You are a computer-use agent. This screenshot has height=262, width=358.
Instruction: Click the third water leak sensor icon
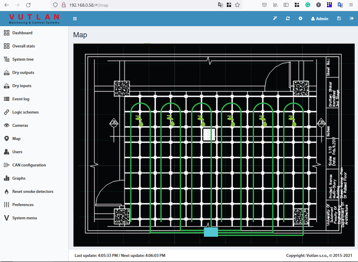[201, 121]
